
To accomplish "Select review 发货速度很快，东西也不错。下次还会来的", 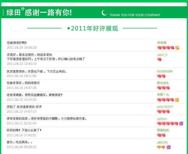I will click(36, 72).
